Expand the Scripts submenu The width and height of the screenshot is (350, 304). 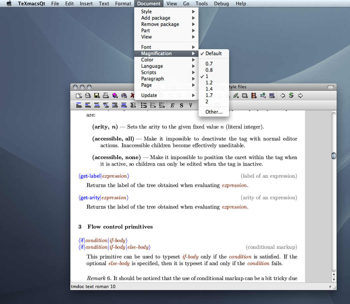pos(166,72)
